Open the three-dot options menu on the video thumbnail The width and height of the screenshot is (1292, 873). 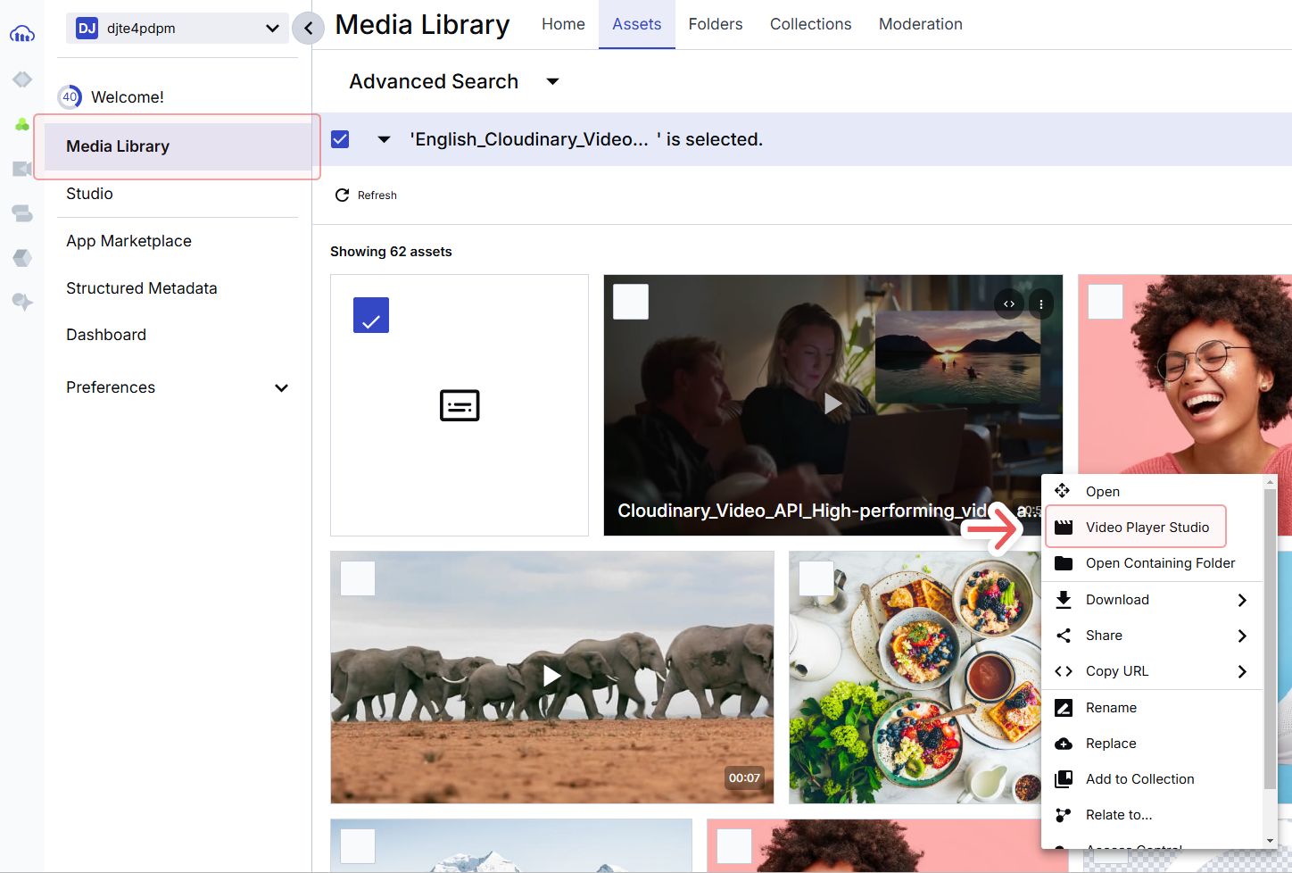(1041, 303)
